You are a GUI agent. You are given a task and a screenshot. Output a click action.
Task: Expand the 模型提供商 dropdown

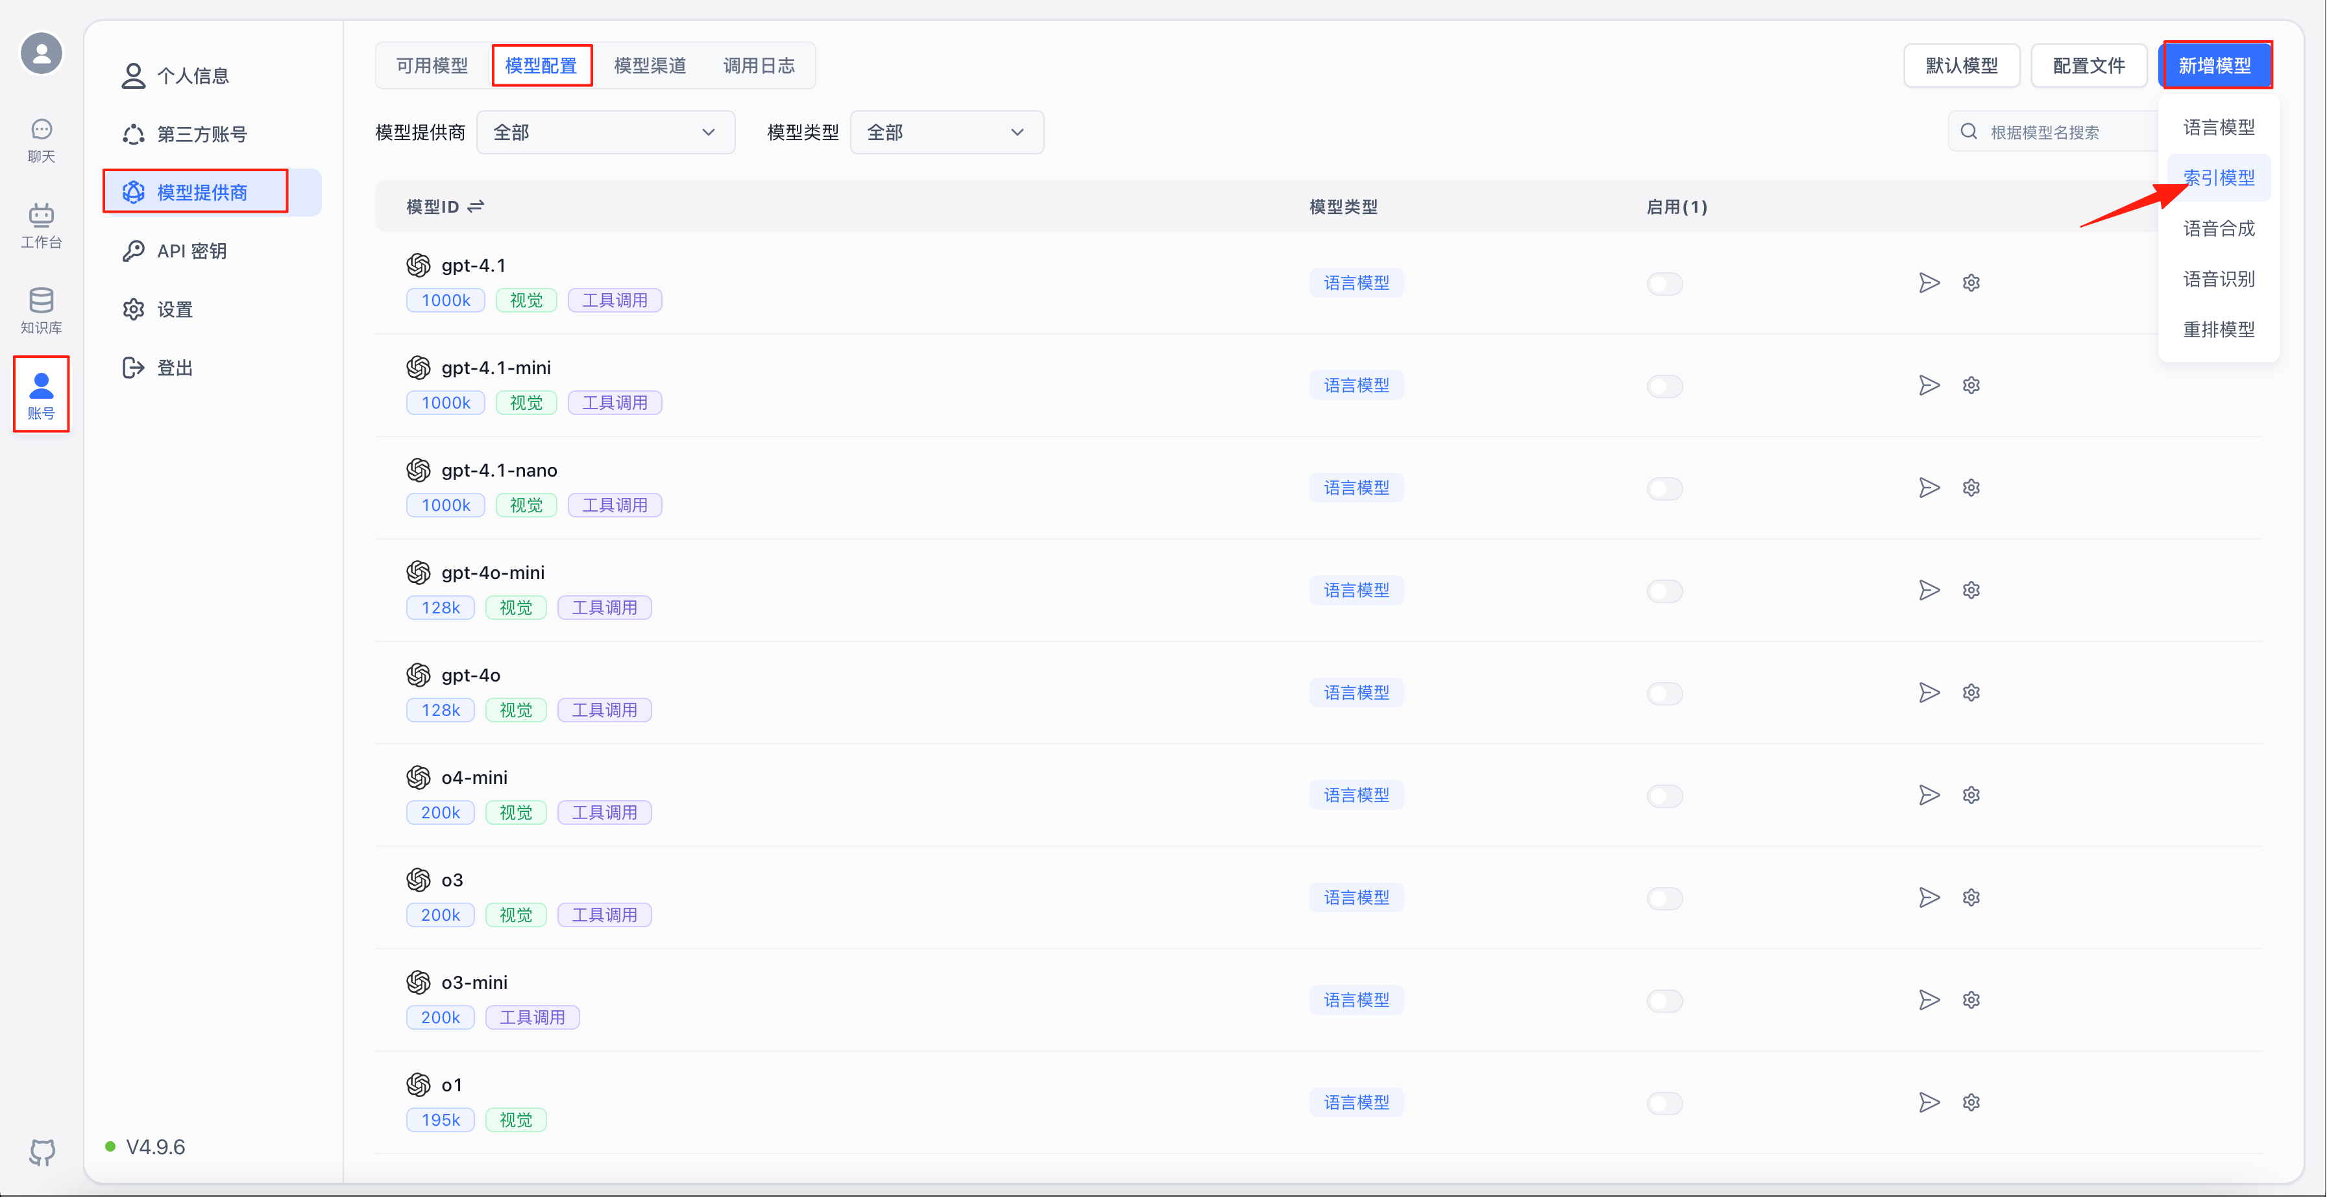click(x=605, y=133)
